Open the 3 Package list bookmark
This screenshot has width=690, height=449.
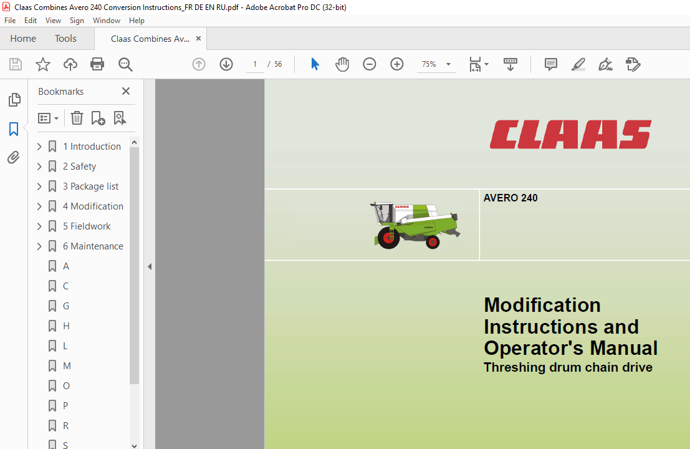(90, 186)
